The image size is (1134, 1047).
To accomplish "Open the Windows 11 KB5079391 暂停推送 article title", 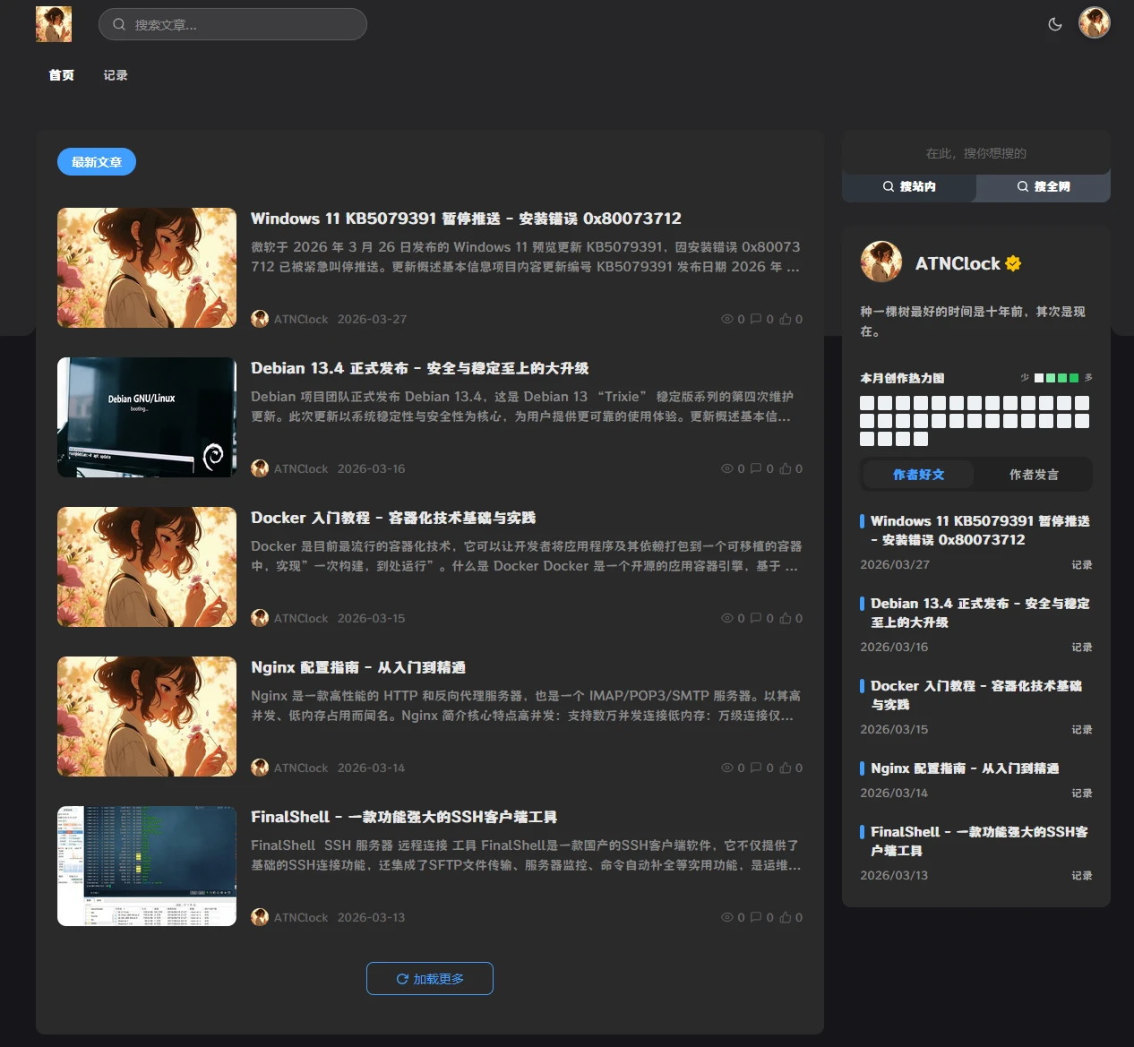I will [466, 219].
